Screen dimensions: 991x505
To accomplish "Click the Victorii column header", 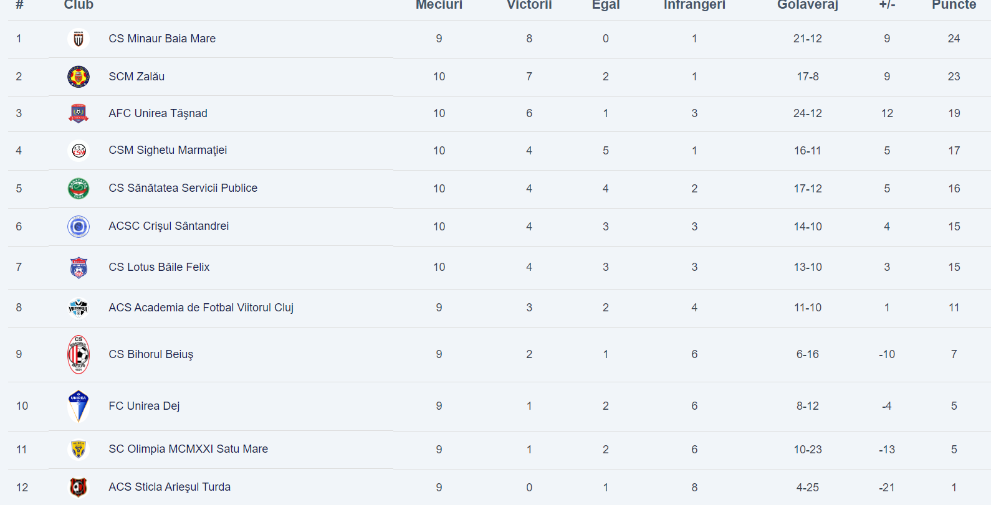I will click(529, 5).
